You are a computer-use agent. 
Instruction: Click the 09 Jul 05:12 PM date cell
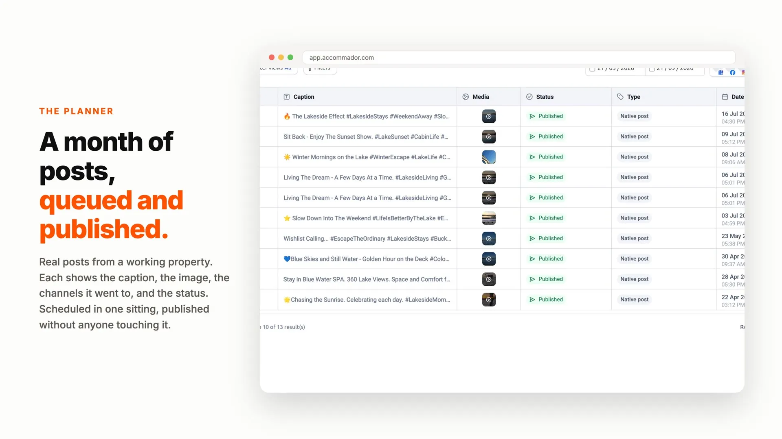point(733,138)
